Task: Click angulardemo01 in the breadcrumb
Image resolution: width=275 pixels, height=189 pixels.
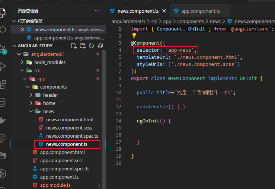Action: pos(128,21)
